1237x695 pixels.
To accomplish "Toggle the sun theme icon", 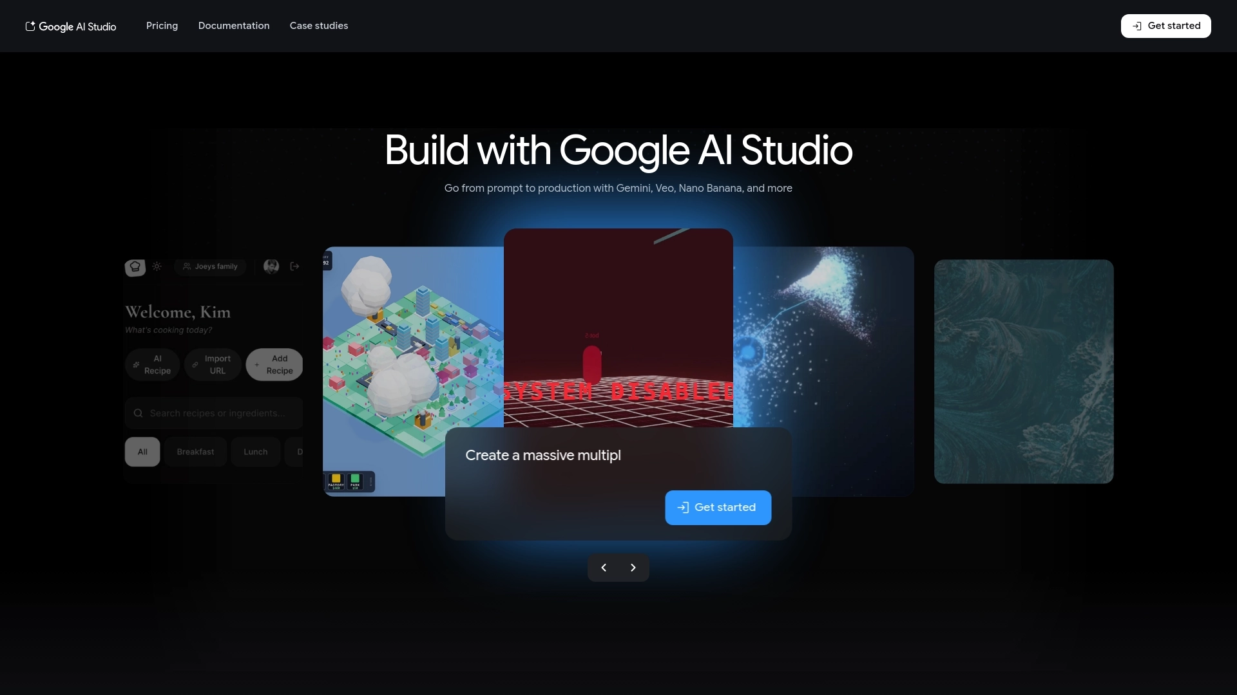I will [157, 266].
